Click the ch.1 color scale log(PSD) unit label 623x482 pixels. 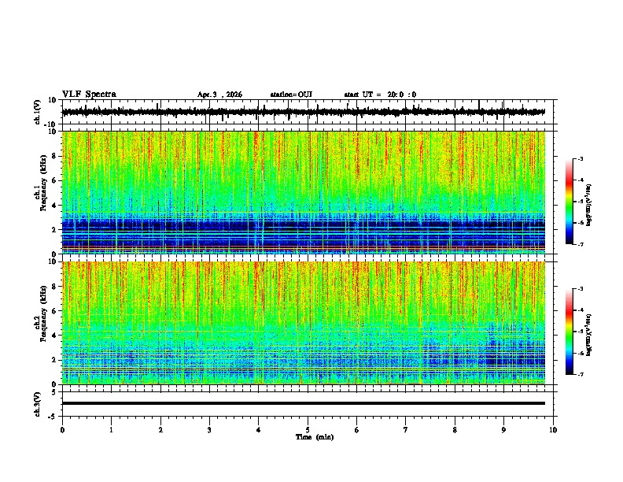point(589,205)
